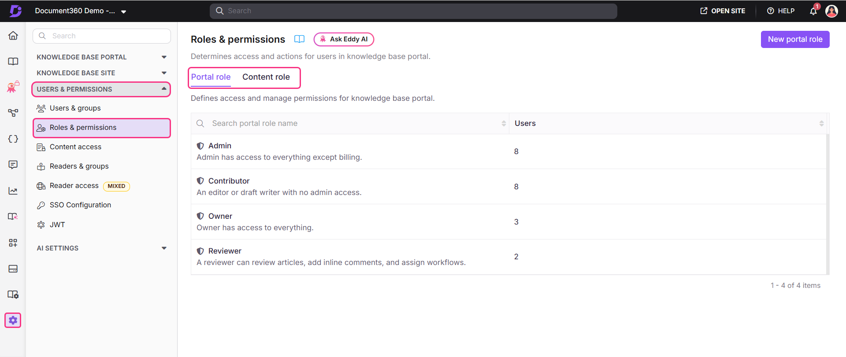Open the Contributor role row
This screenshot has height=357, width=846.
tap(508, 187)
